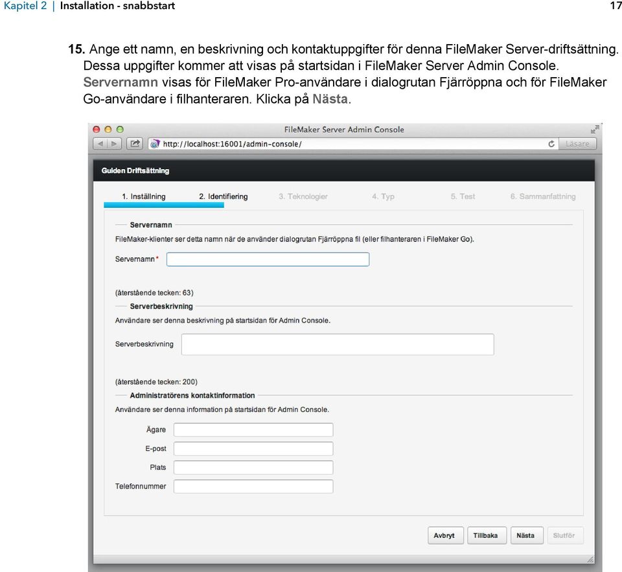
Task: Select the 4. Typ step tab
Action: (x=383, y=196)
